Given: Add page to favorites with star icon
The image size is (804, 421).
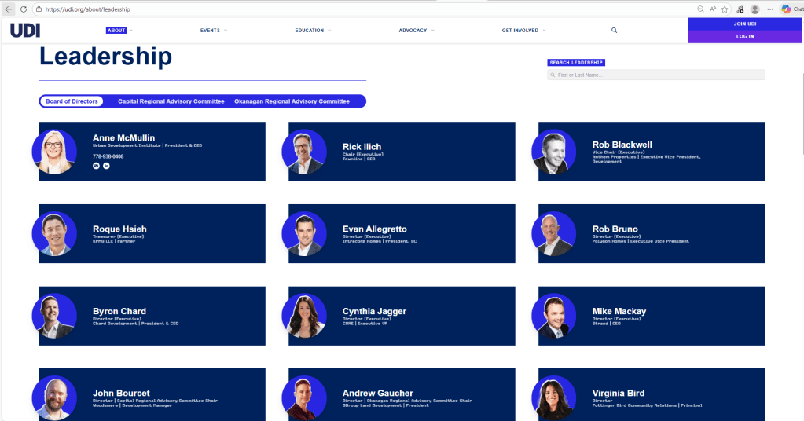Looking at the screenshot, I should pos(725,9).
